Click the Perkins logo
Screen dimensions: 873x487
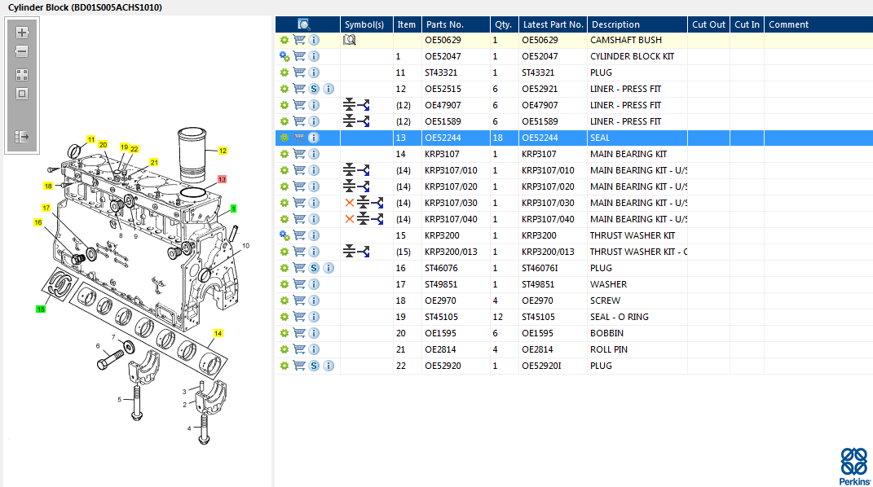tap(854, 467)
